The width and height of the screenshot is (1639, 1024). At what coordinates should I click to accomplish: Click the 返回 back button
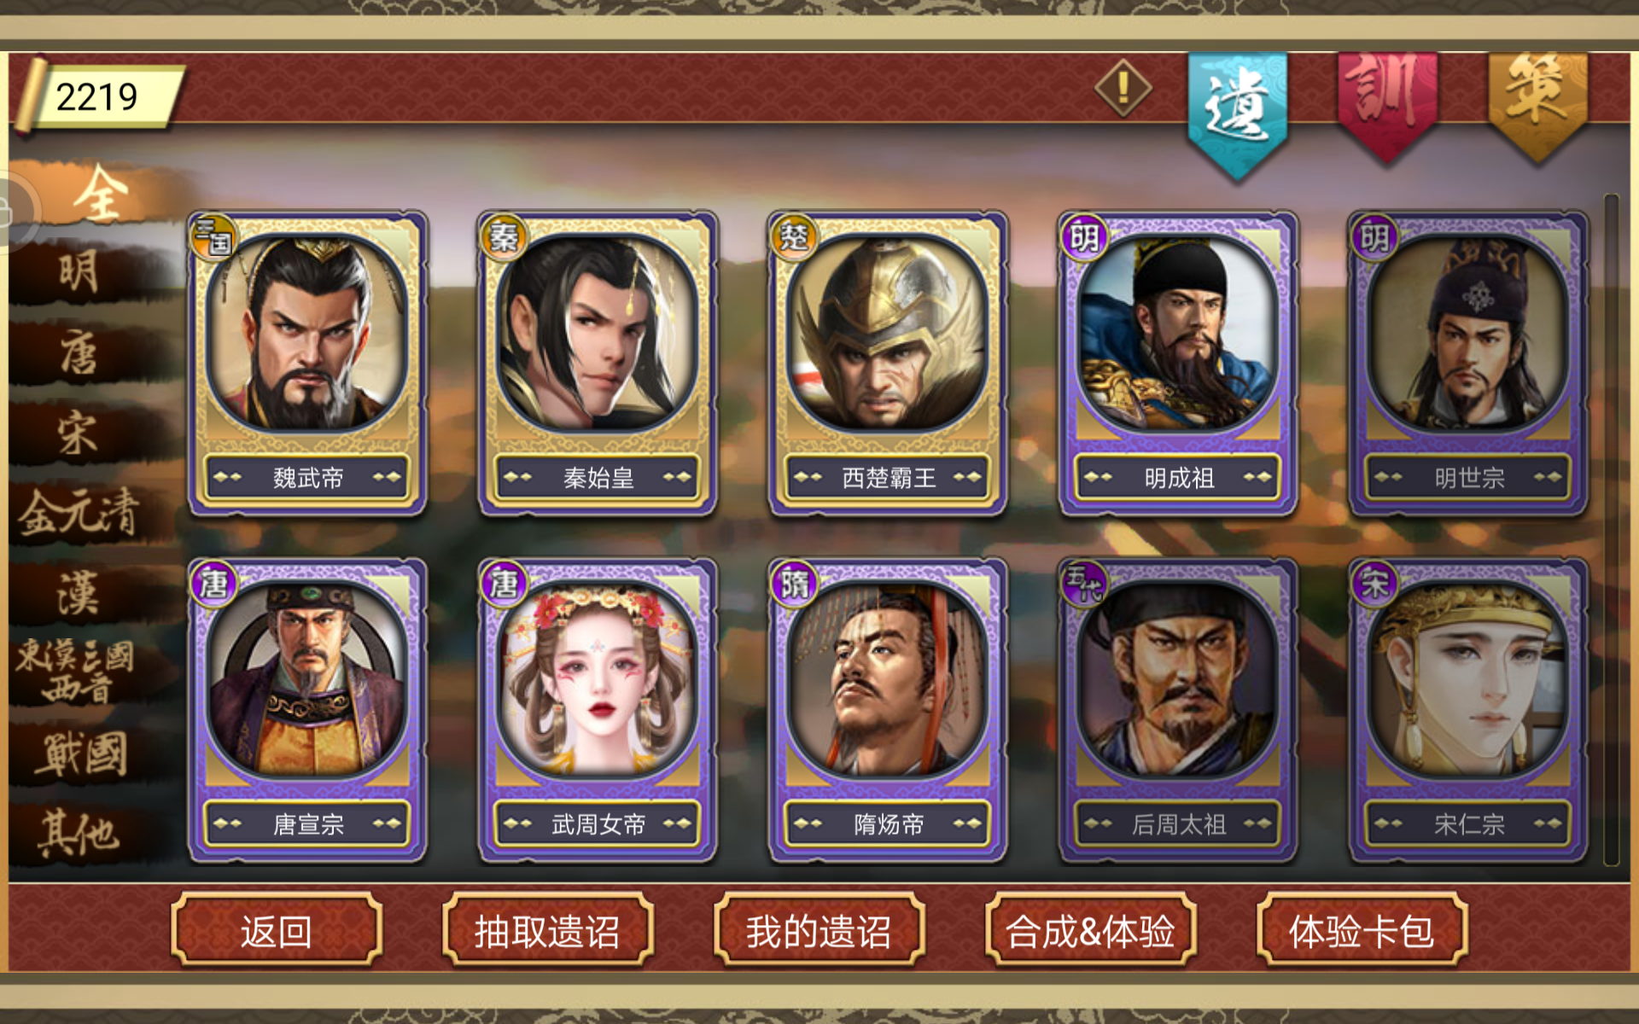pyautogui.click(x=276, y=930)
